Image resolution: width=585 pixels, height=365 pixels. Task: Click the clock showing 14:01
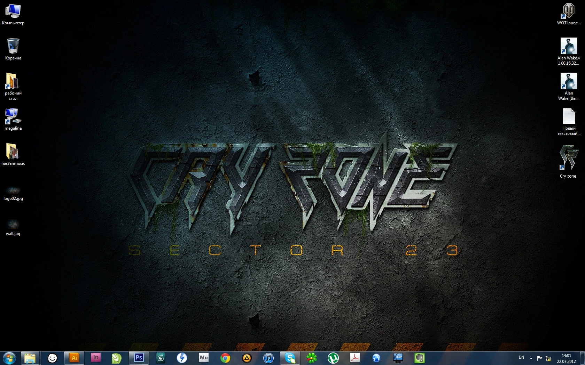tap(566, 358)
